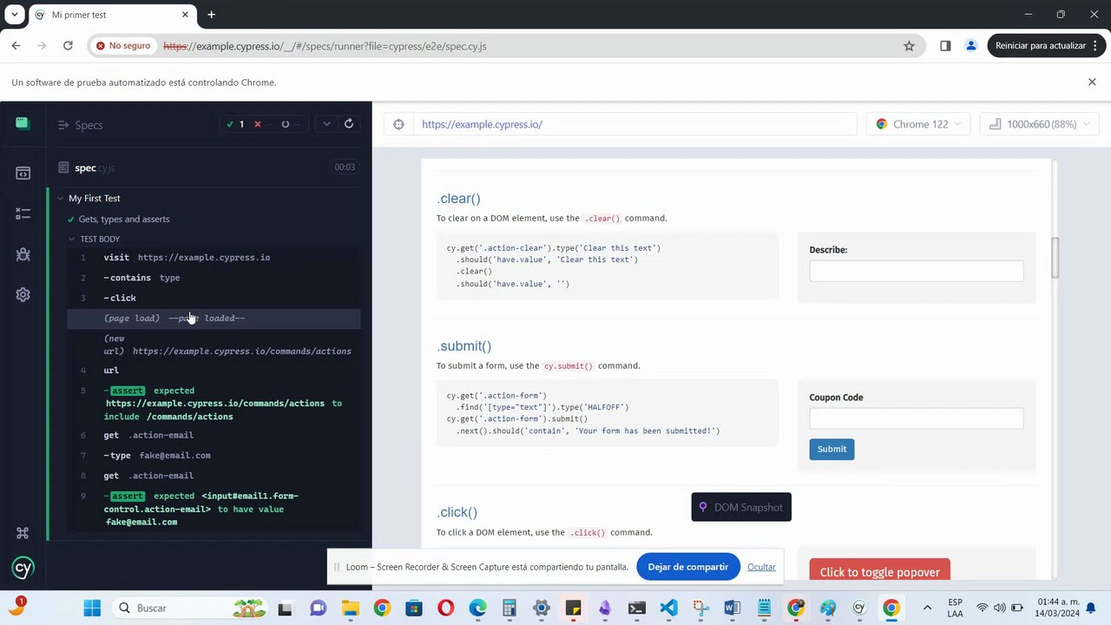Open File Explorer from the taskbar
1111x625 pixels.
pyautogui.click(x=350, y=608)
